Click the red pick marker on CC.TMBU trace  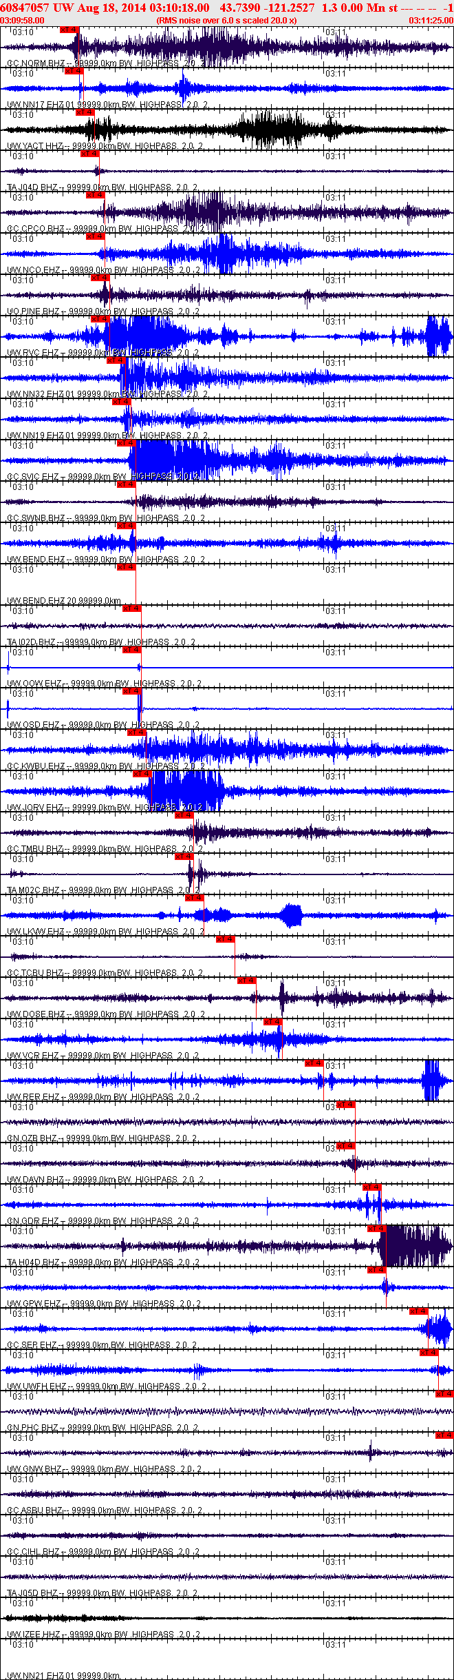click(x=184, y=815)
